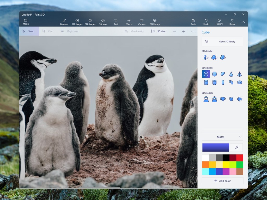The height and width of the screenshot is (200, 267).
Task: Toggle the 3D view mode
Action: pos(159,31)
